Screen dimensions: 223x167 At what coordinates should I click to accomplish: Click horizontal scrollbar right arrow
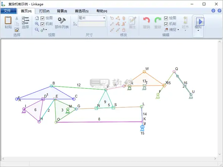[215, 158]
